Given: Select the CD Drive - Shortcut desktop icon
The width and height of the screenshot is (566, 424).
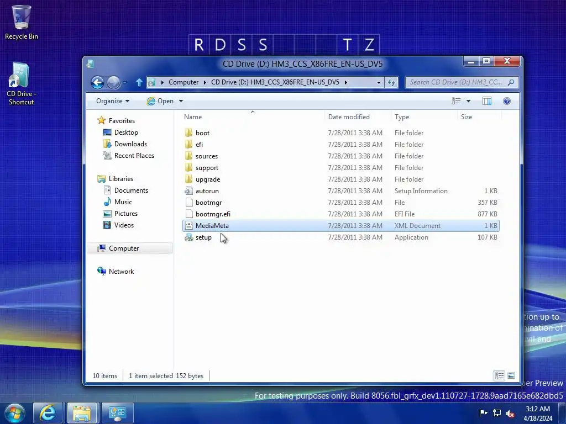Looking at the screenshot, I should pos(21,84).
